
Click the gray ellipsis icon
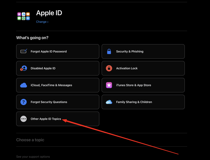[x=24, y=119]
